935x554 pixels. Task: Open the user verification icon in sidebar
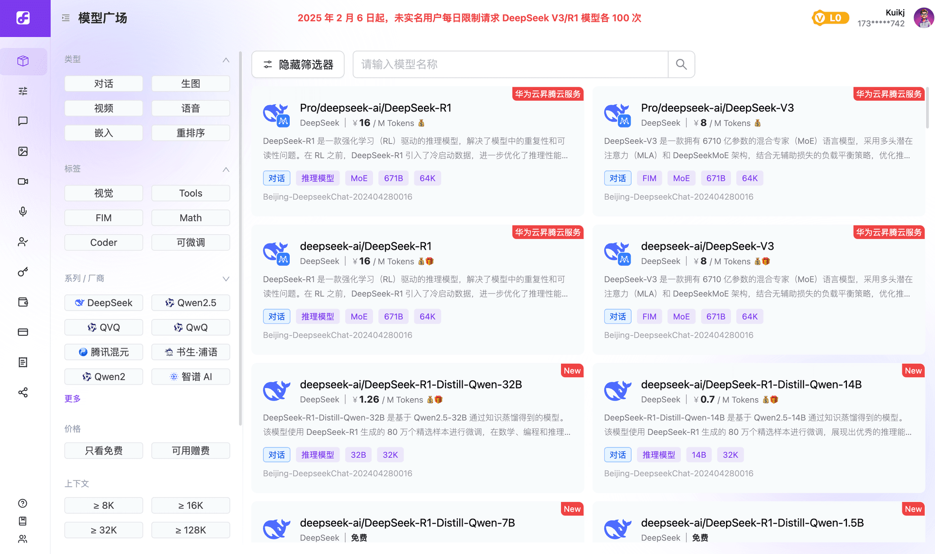pyautogui.click(x=23, y=241)
